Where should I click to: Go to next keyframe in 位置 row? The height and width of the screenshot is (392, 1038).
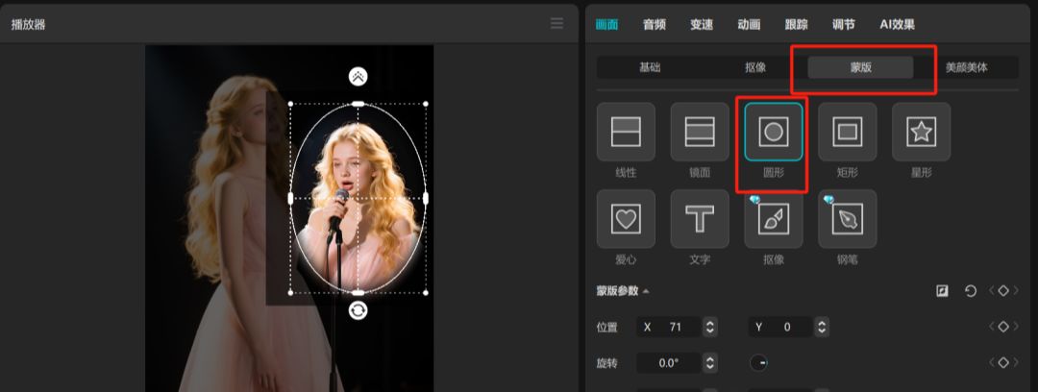click(1016, 327)
